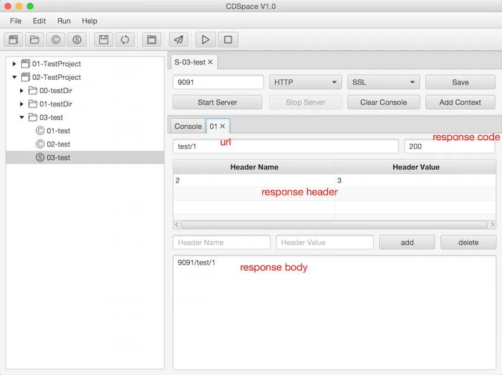Click the server icon beside 03-test
Screen dimensions: 502x375
[x=40, y=158]
